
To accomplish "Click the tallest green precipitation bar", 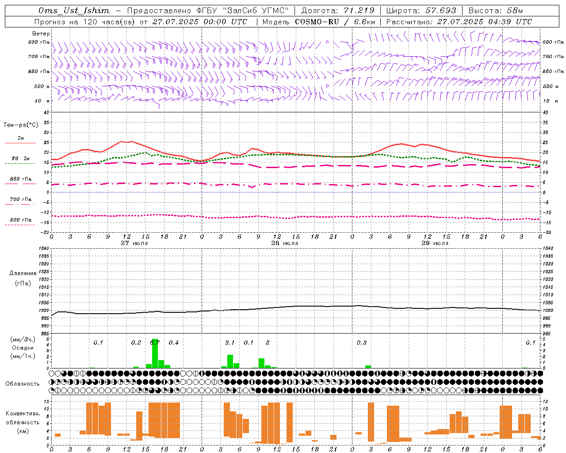I will click(x=155, y=353).
